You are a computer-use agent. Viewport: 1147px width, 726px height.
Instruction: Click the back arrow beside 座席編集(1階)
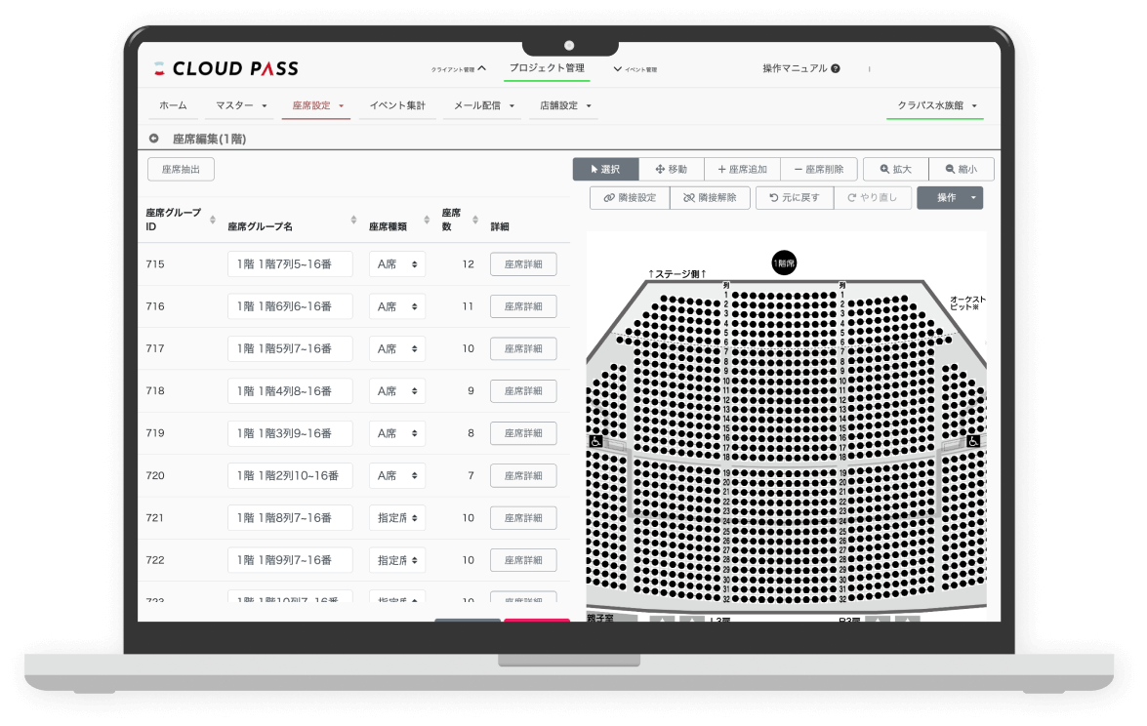tap(154, 139)
